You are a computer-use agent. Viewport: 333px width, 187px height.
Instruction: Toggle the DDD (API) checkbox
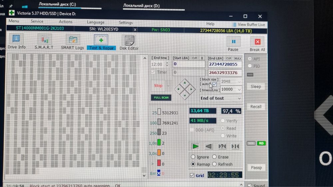tap(191, 130)
